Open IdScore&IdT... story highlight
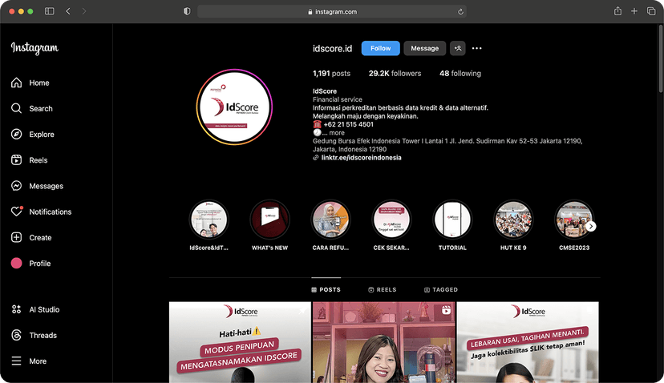 coord(209,220)
